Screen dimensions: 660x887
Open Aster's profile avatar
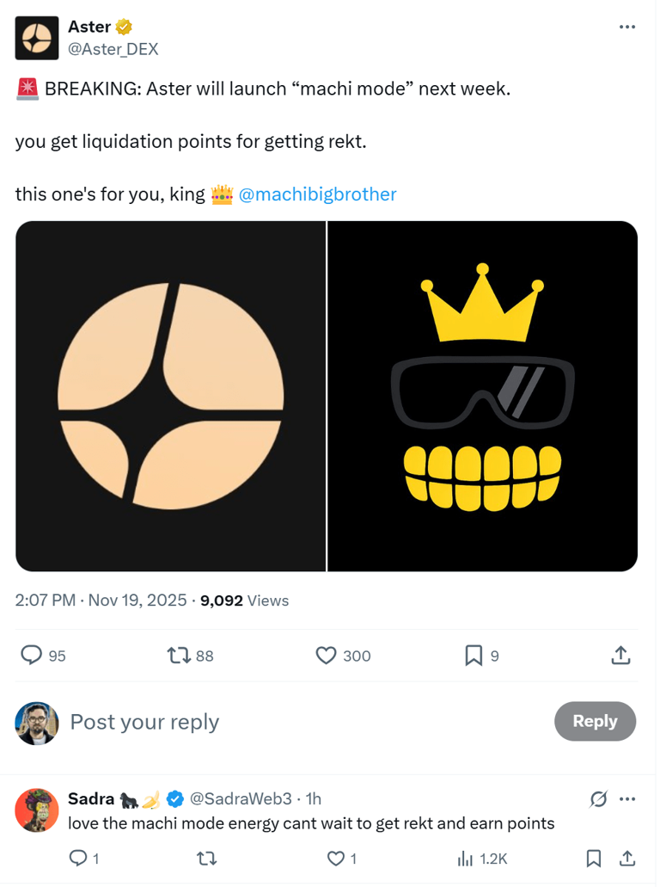[37, 38]
